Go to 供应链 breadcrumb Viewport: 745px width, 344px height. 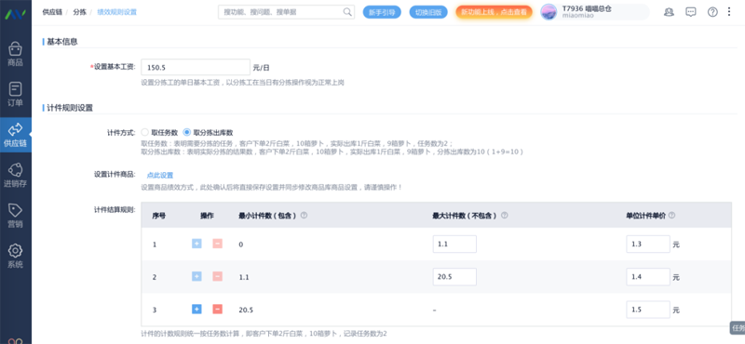tap(52, 12)
